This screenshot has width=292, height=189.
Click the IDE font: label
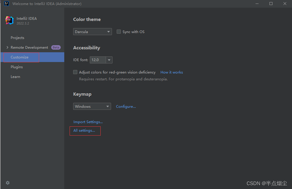[81, 60]
